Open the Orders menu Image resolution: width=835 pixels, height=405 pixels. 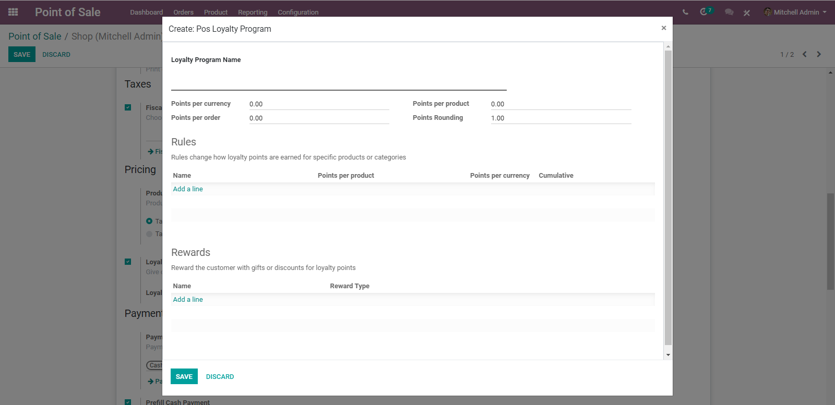tap(184, 12)
